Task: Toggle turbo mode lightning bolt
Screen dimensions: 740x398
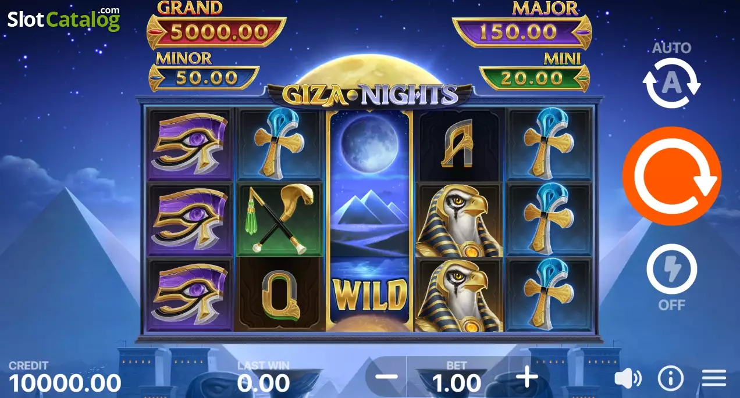Action: coord(671,270)
